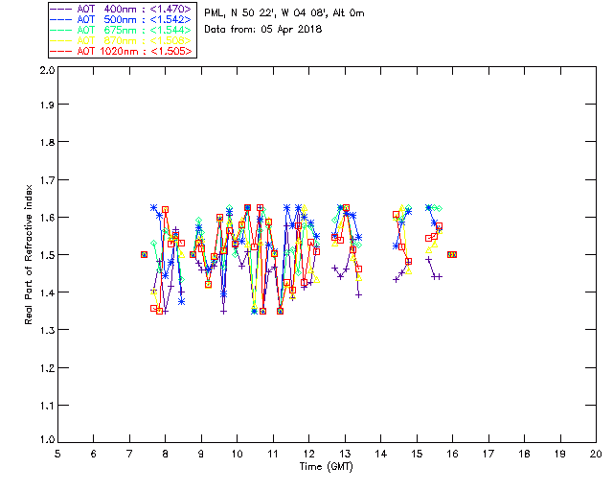
Task: Click the AOT 675nm green legend entry
Action: [122, 30]
